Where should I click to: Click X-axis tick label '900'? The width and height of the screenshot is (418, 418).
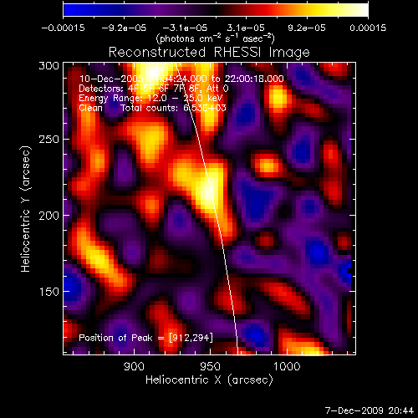click(x=134, y=366)
